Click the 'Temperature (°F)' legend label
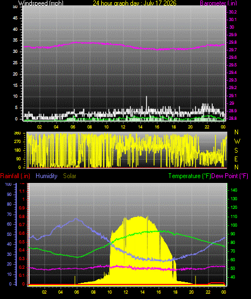The image size is (251, 299). 190,176
